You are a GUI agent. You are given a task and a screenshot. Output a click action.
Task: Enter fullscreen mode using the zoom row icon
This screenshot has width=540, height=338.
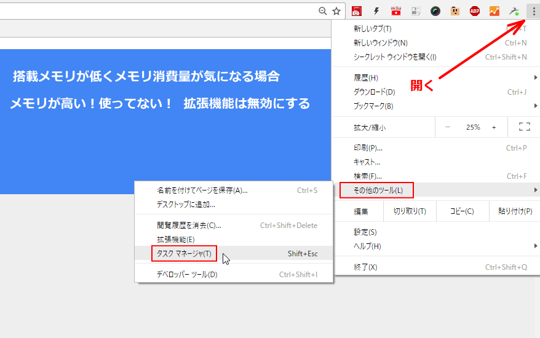(x=524, y=127)
